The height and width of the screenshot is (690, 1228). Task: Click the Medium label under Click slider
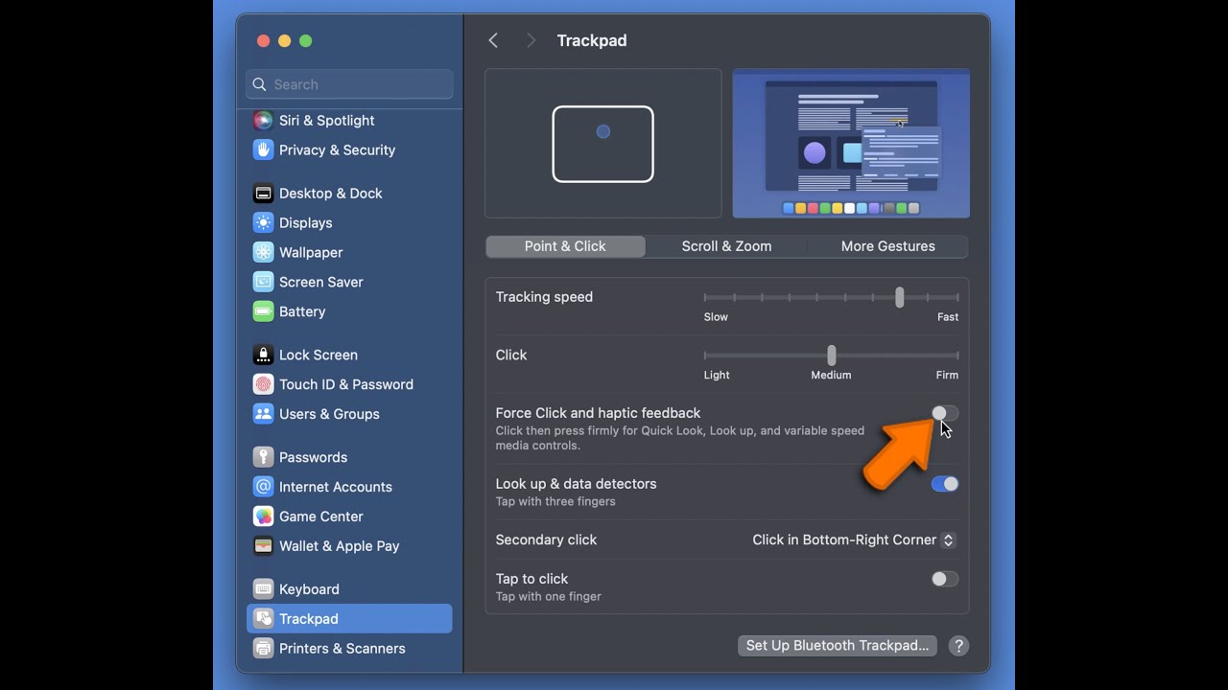point(831,376)
